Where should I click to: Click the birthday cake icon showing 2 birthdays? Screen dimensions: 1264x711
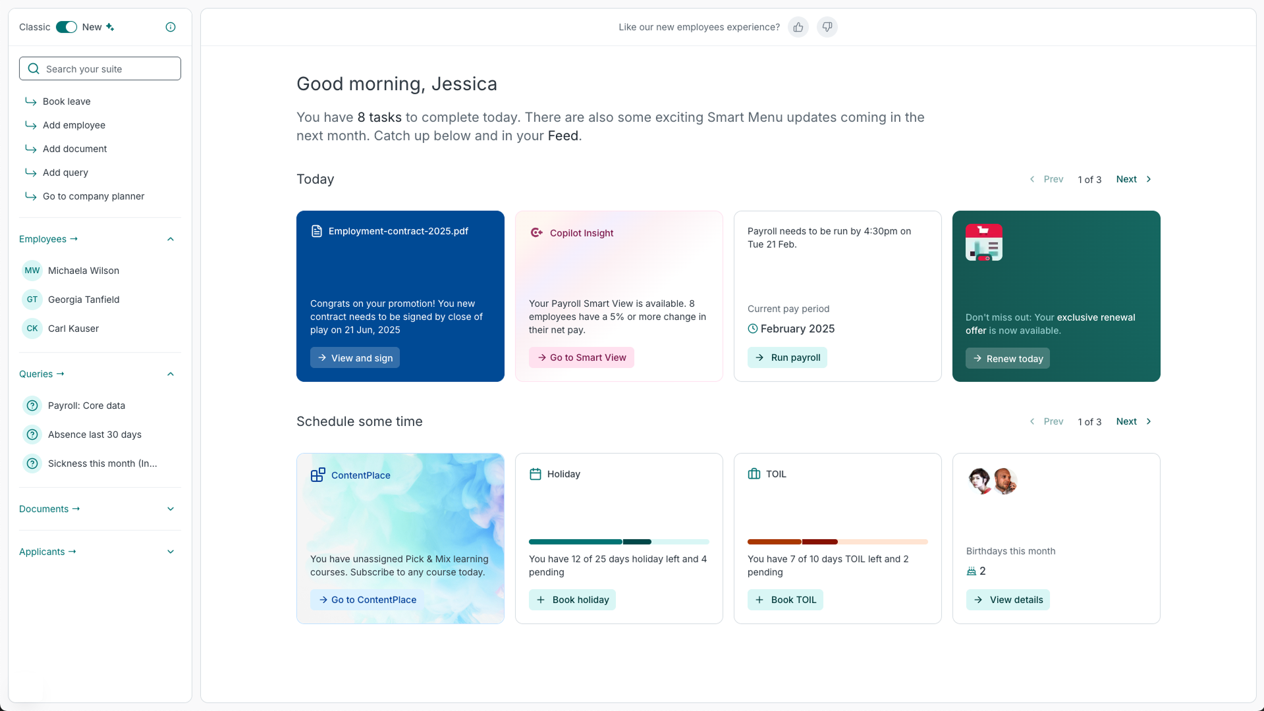[973, 571]
